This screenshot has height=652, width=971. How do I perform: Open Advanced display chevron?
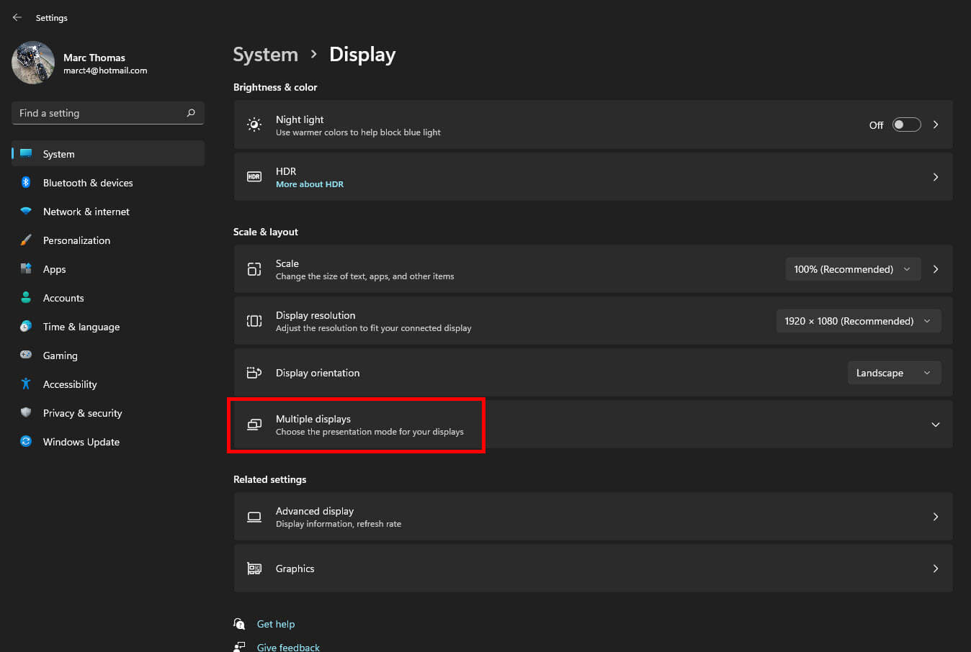pyautogui.click(x=936, y=517)
